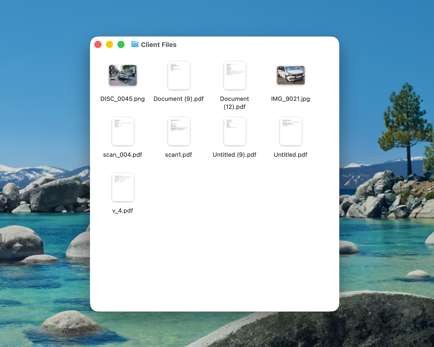Click the filename label under DISC_0045.png
The image size is (434, 347).
point(123,99)
